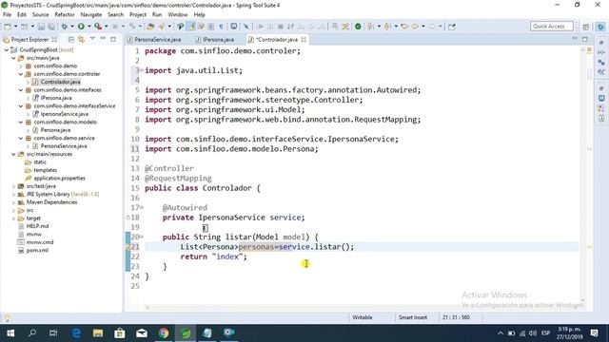Click the Quick Access search field
The width and height of the screenshot is (609, 342).
coord(552,27)
